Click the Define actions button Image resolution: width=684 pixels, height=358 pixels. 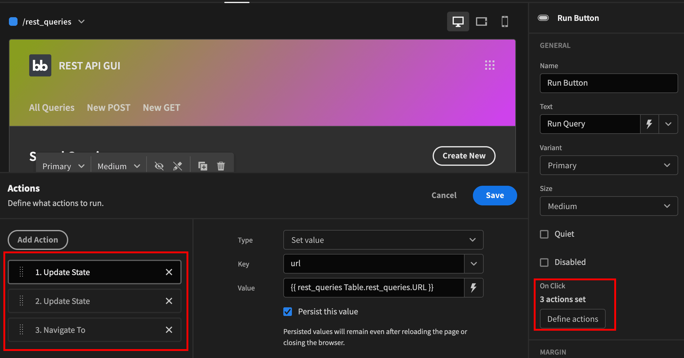[x=573, y=319]
